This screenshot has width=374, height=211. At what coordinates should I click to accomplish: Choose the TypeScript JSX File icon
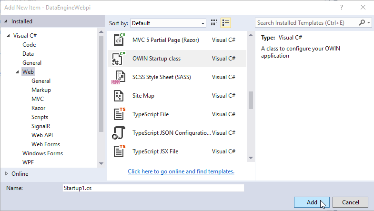pos(119,151)
